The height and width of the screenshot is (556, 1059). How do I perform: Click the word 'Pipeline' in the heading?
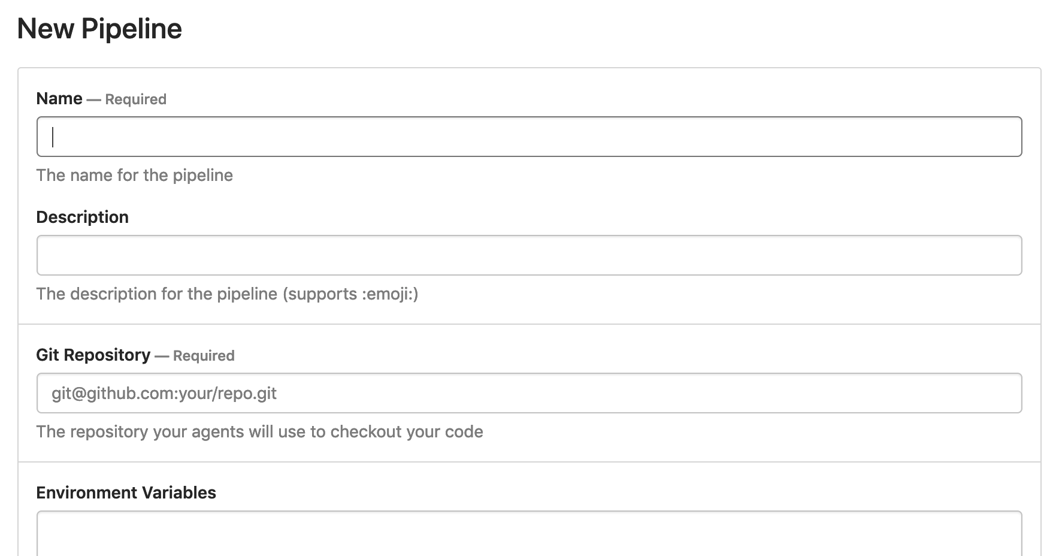(x=132, y=28)
